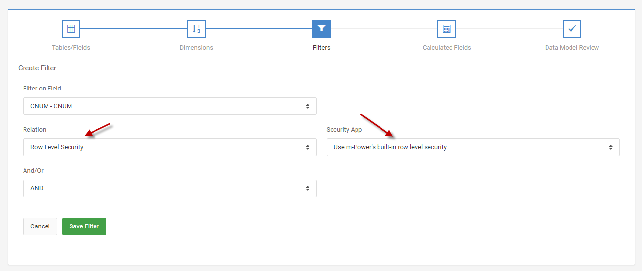Open the Relation dropdown showing Row Level Security
Viewport: 642px width, 271px height.
tap(170, 147)
